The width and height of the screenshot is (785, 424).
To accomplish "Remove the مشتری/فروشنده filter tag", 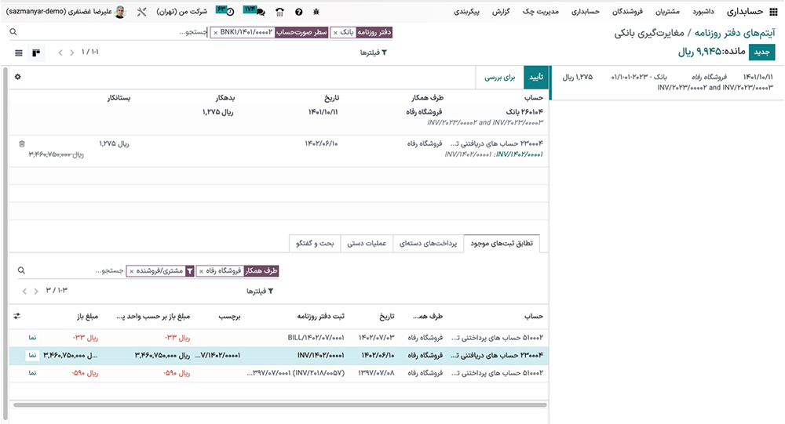I will click(x=131, y=270).
